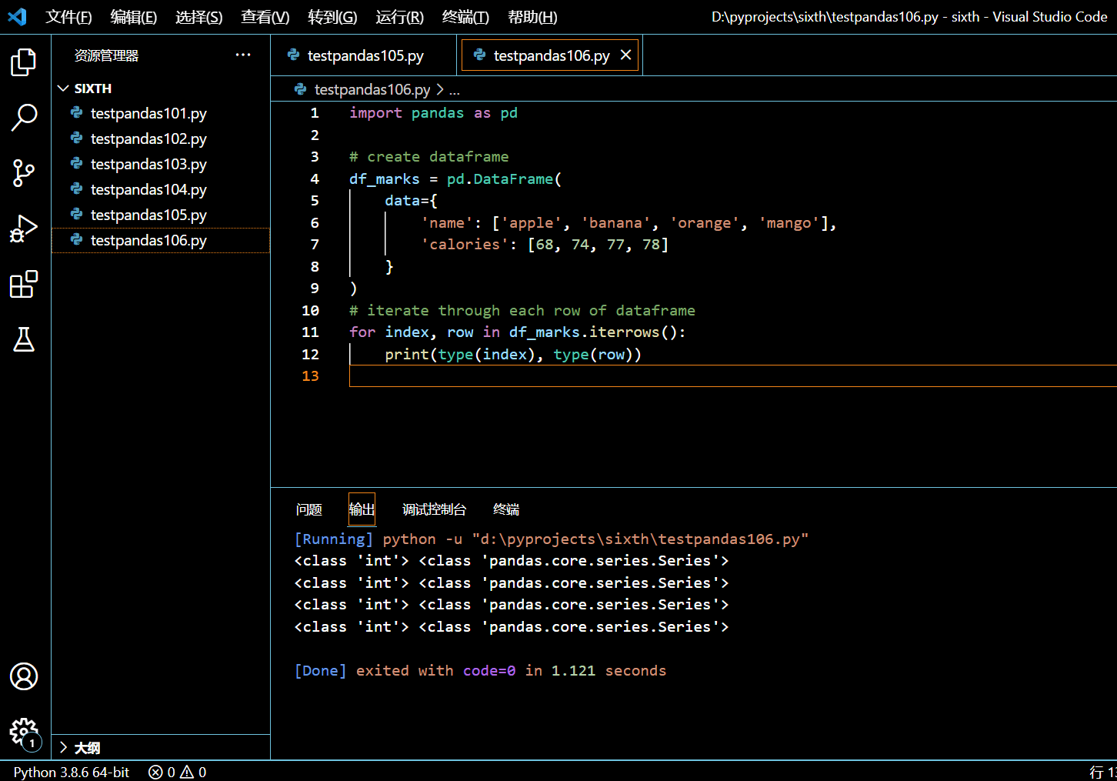Click '[Done] exited with code=0' output line

click(x=480, y=671)
